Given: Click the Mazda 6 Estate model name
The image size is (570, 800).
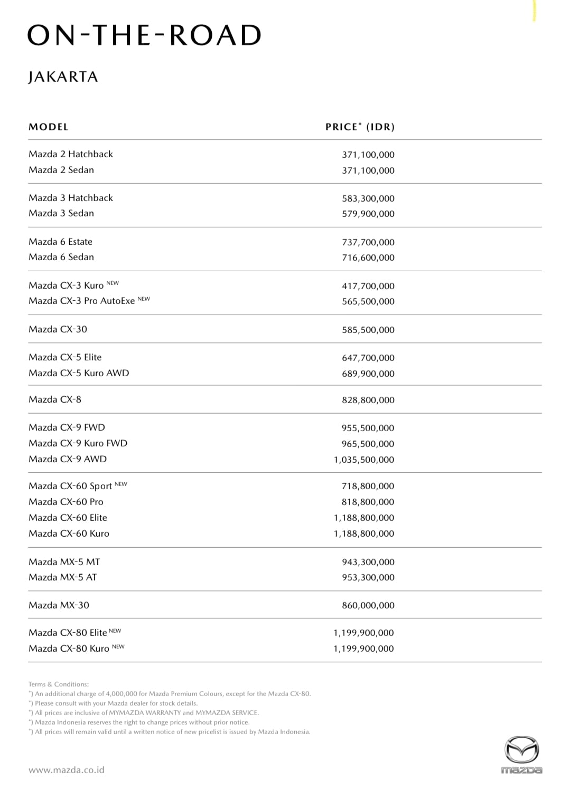Looking at the screenshot, I should [60, 242].
